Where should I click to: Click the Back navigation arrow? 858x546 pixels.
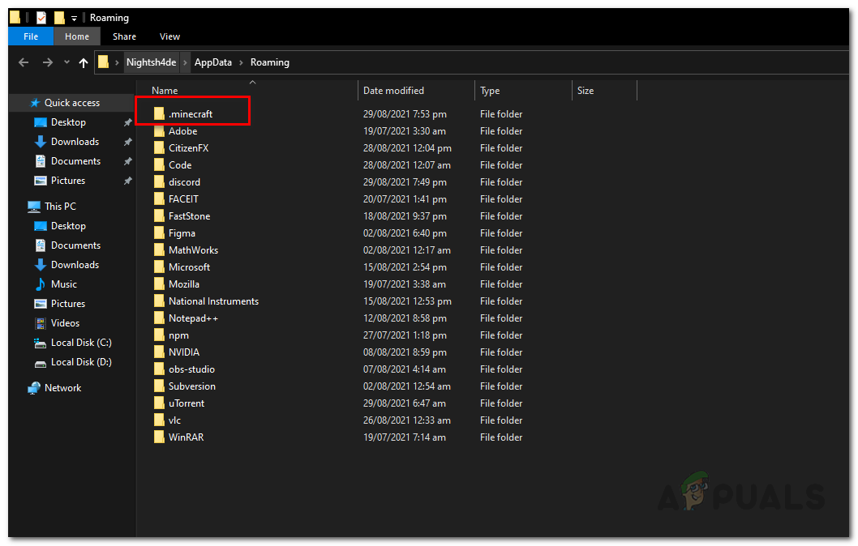pos(24,62)
